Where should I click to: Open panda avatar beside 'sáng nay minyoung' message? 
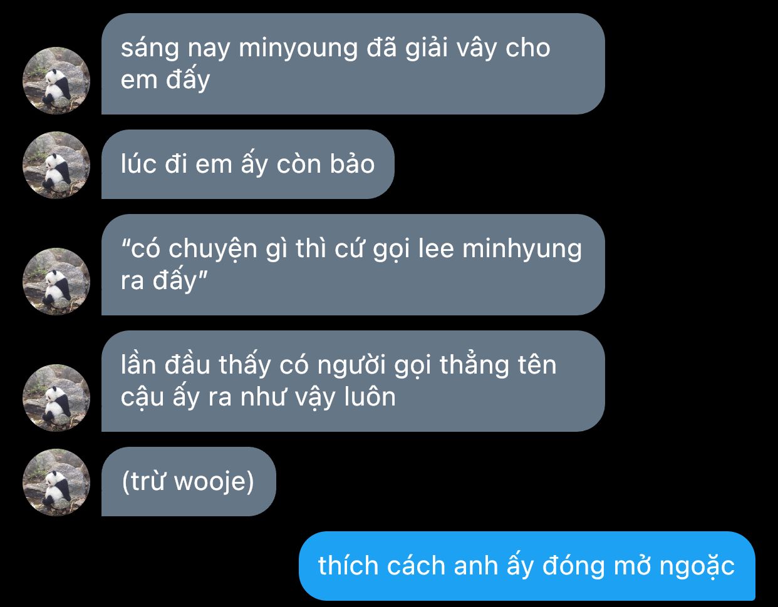[x=56, y=81]
